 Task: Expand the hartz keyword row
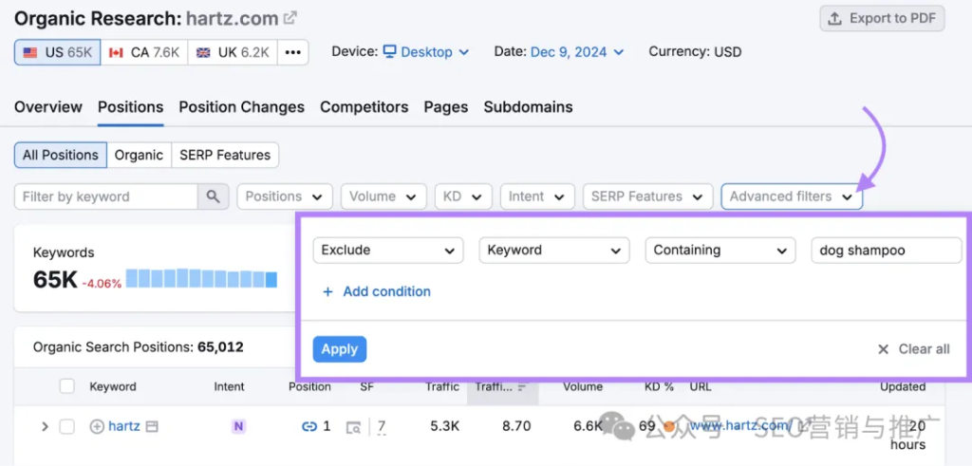click(44, 427)
